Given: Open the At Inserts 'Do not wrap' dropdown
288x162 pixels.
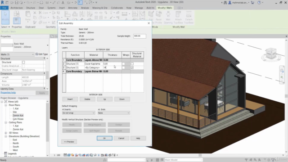Looking at the screenshot, I should click(78, 113).
